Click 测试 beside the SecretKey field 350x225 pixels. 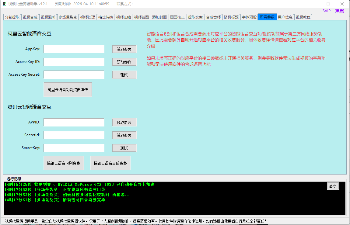tap(124, 148)
